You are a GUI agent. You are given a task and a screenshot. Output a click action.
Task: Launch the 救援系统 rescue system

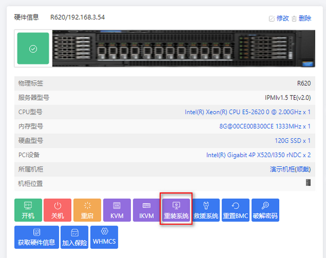[206, 210]
